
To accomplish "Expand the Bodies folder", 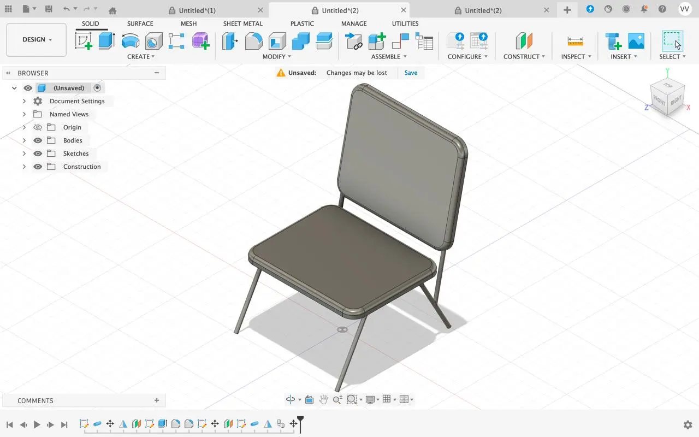I will tap(24, 140).
